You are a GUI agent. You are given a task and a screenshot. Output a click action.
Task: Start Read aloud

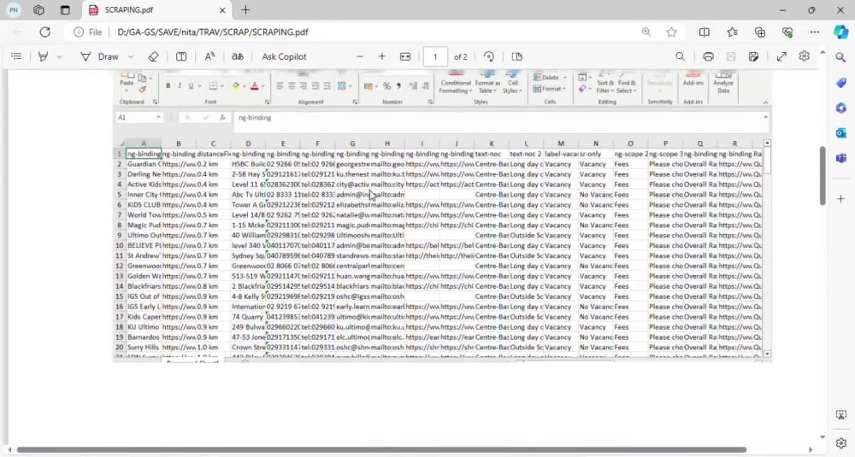210,56
